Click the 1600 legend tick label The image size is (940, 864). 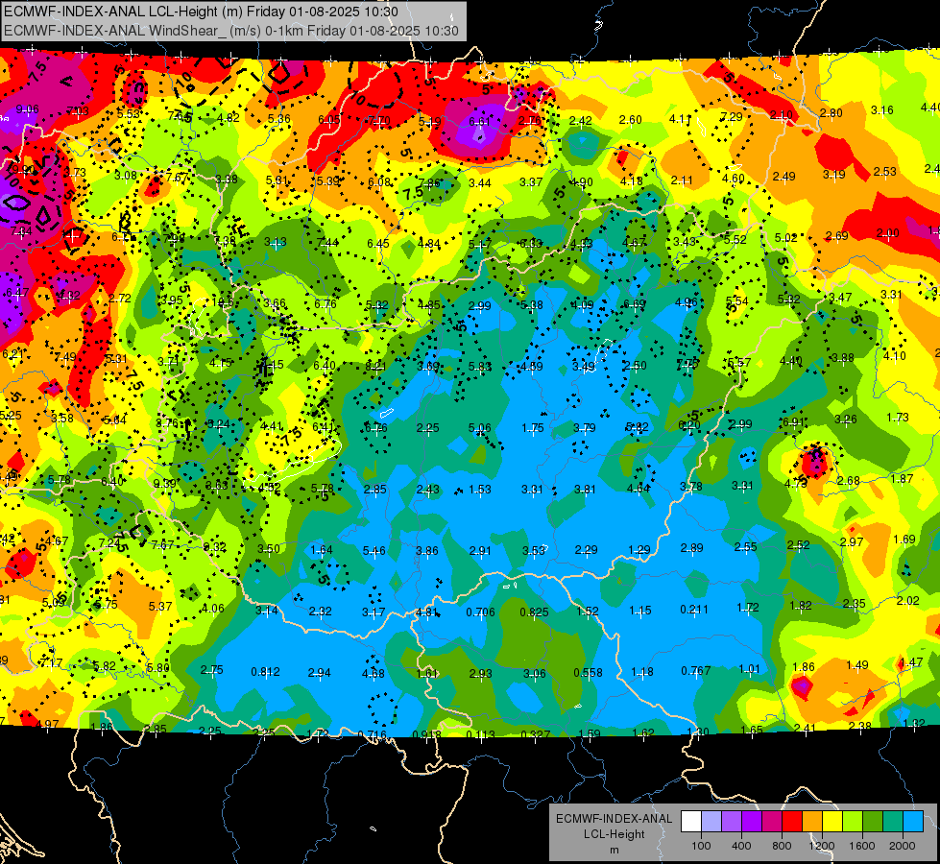tap(861, 846)
